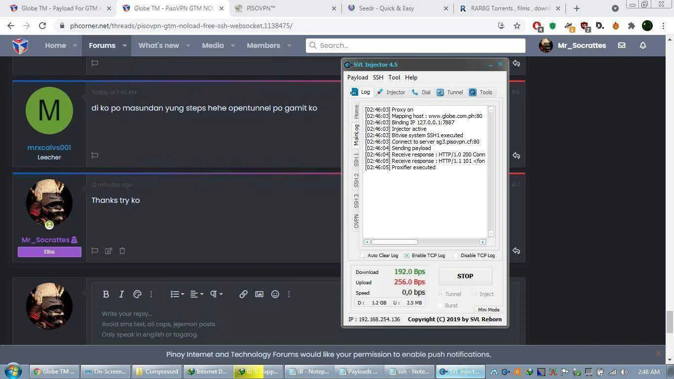Open the Injector tab in SVL Injector
The width and height of the screenshot is (674, 379).
click(391, 92)
